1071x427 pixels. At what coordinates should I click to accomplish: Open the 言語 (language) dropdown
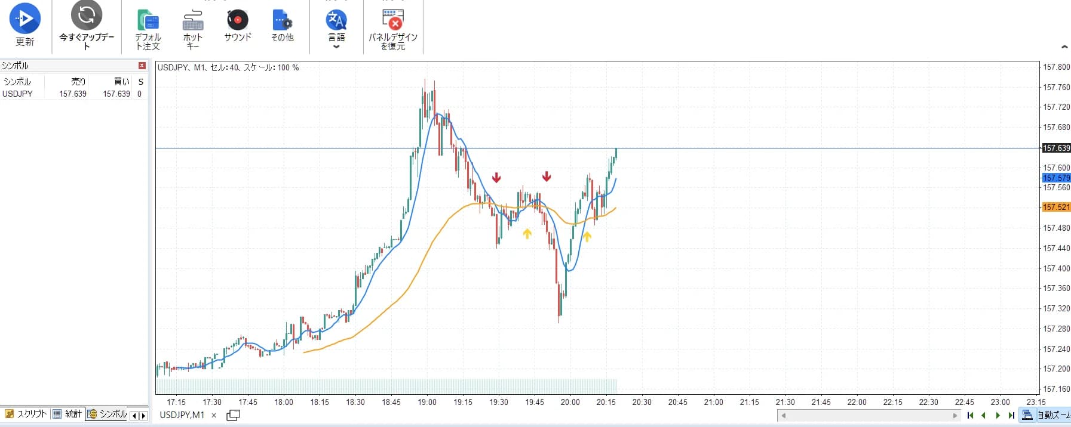click(x=336, y=28)
